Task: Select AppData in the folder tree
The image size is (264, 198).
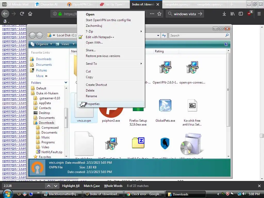Action: [x=45, y=103]
